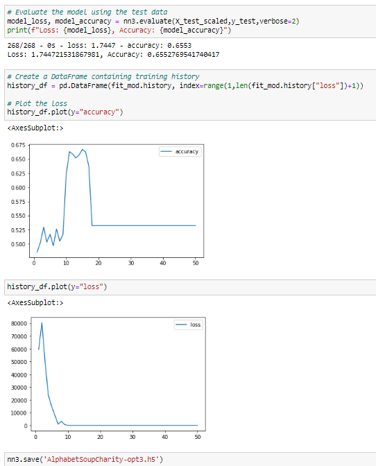Click the print Loss and Accuracy line
376x466 pixels.
pyautogui.click(x=119, y=31)
